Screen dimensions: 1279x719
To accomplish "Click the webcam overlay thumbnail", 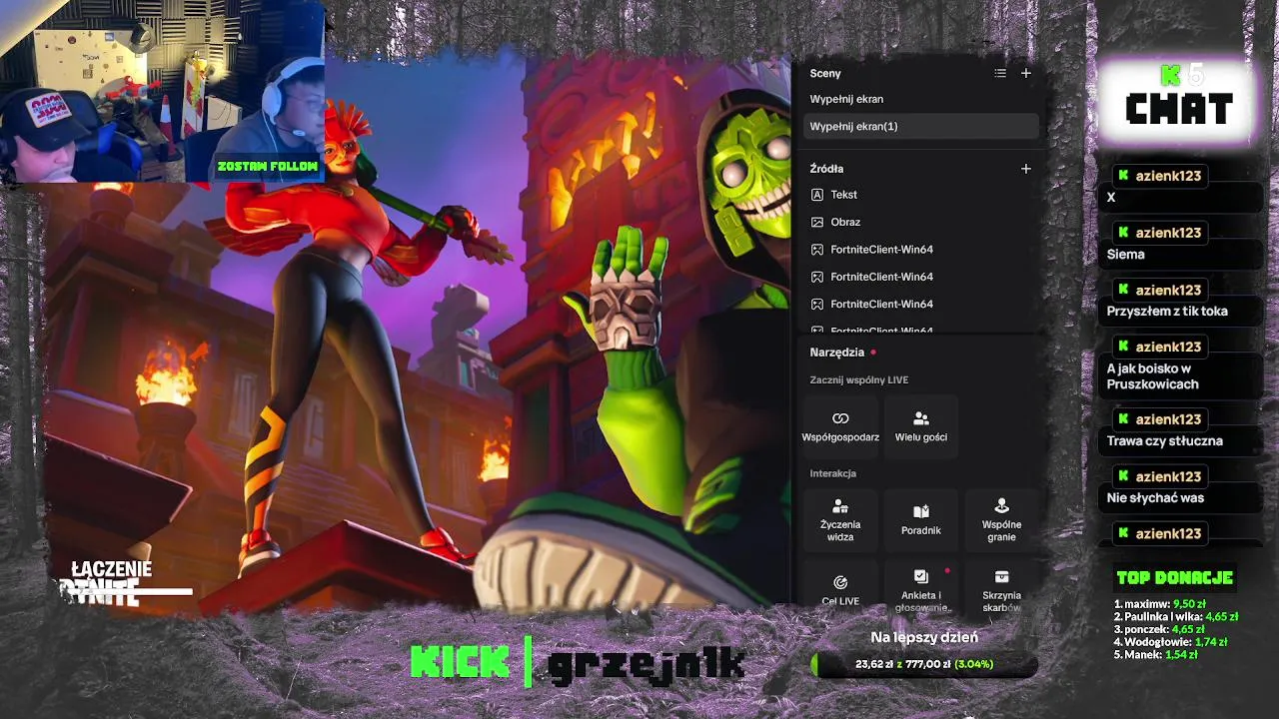I will pos(163,92).
